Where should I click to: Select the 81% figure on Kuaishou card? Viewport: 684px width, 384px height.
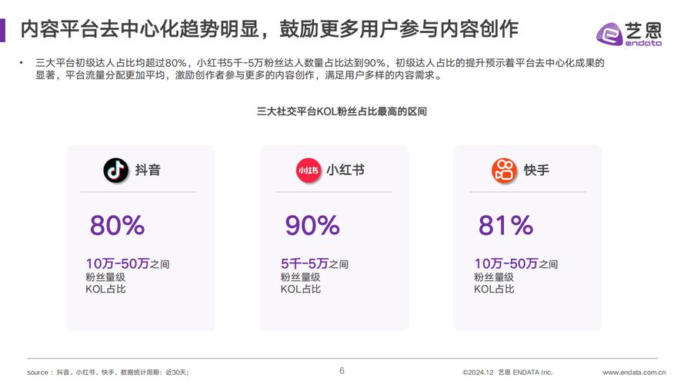(x=505, y=226)
